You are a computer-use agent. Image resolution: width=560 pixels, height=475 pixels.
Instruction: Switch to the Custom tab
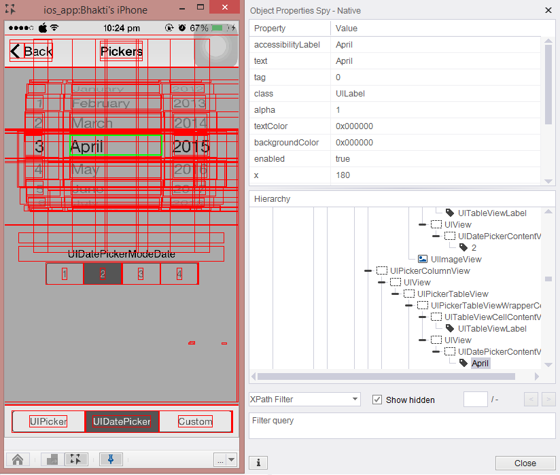[195, 421]
